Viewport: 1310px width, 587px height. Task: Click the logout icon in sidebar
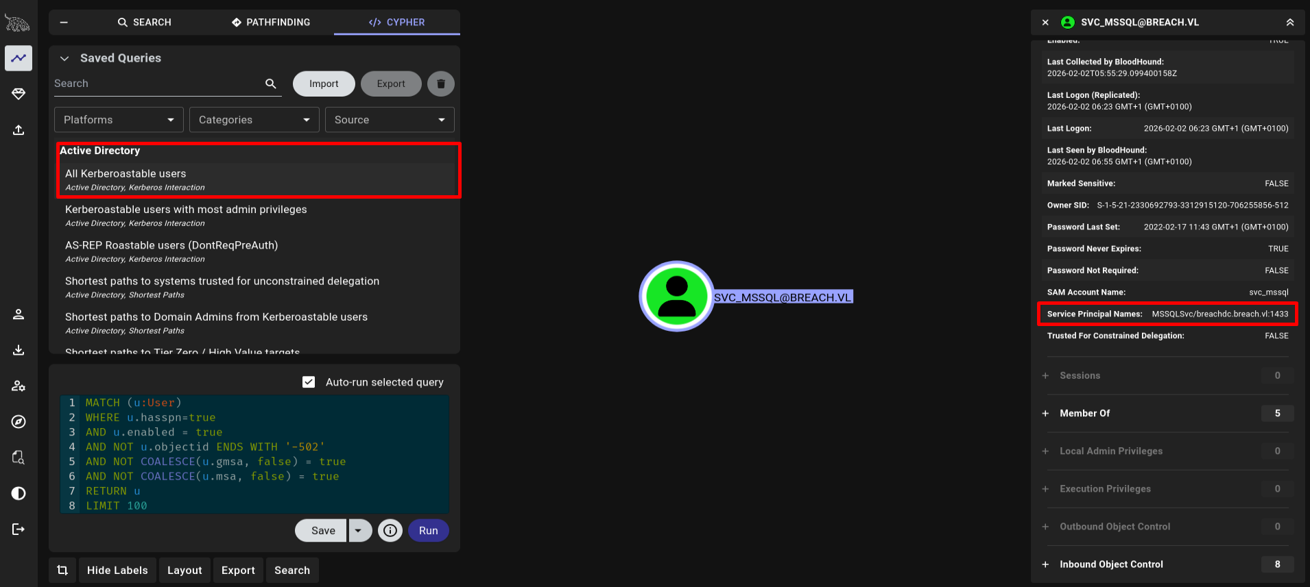[19, 529]
